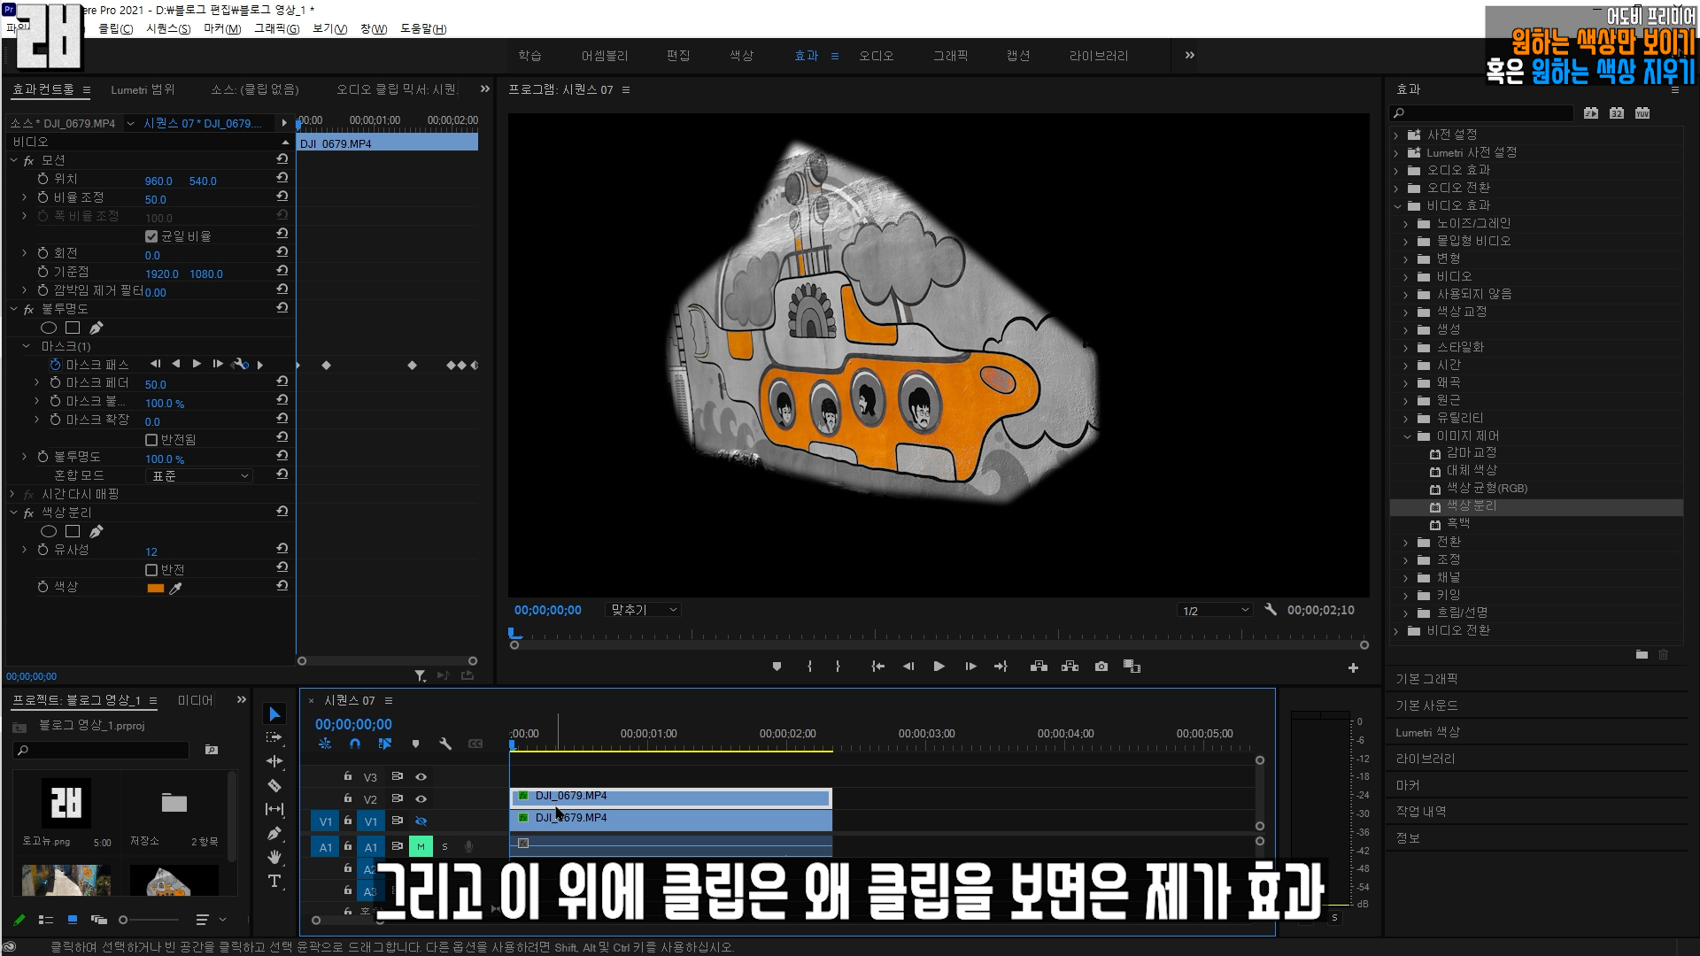Screen dimensions: 1700x956
Task: Select the 흑백 effect in 이미지 제어
Action: coord(1457,524)
